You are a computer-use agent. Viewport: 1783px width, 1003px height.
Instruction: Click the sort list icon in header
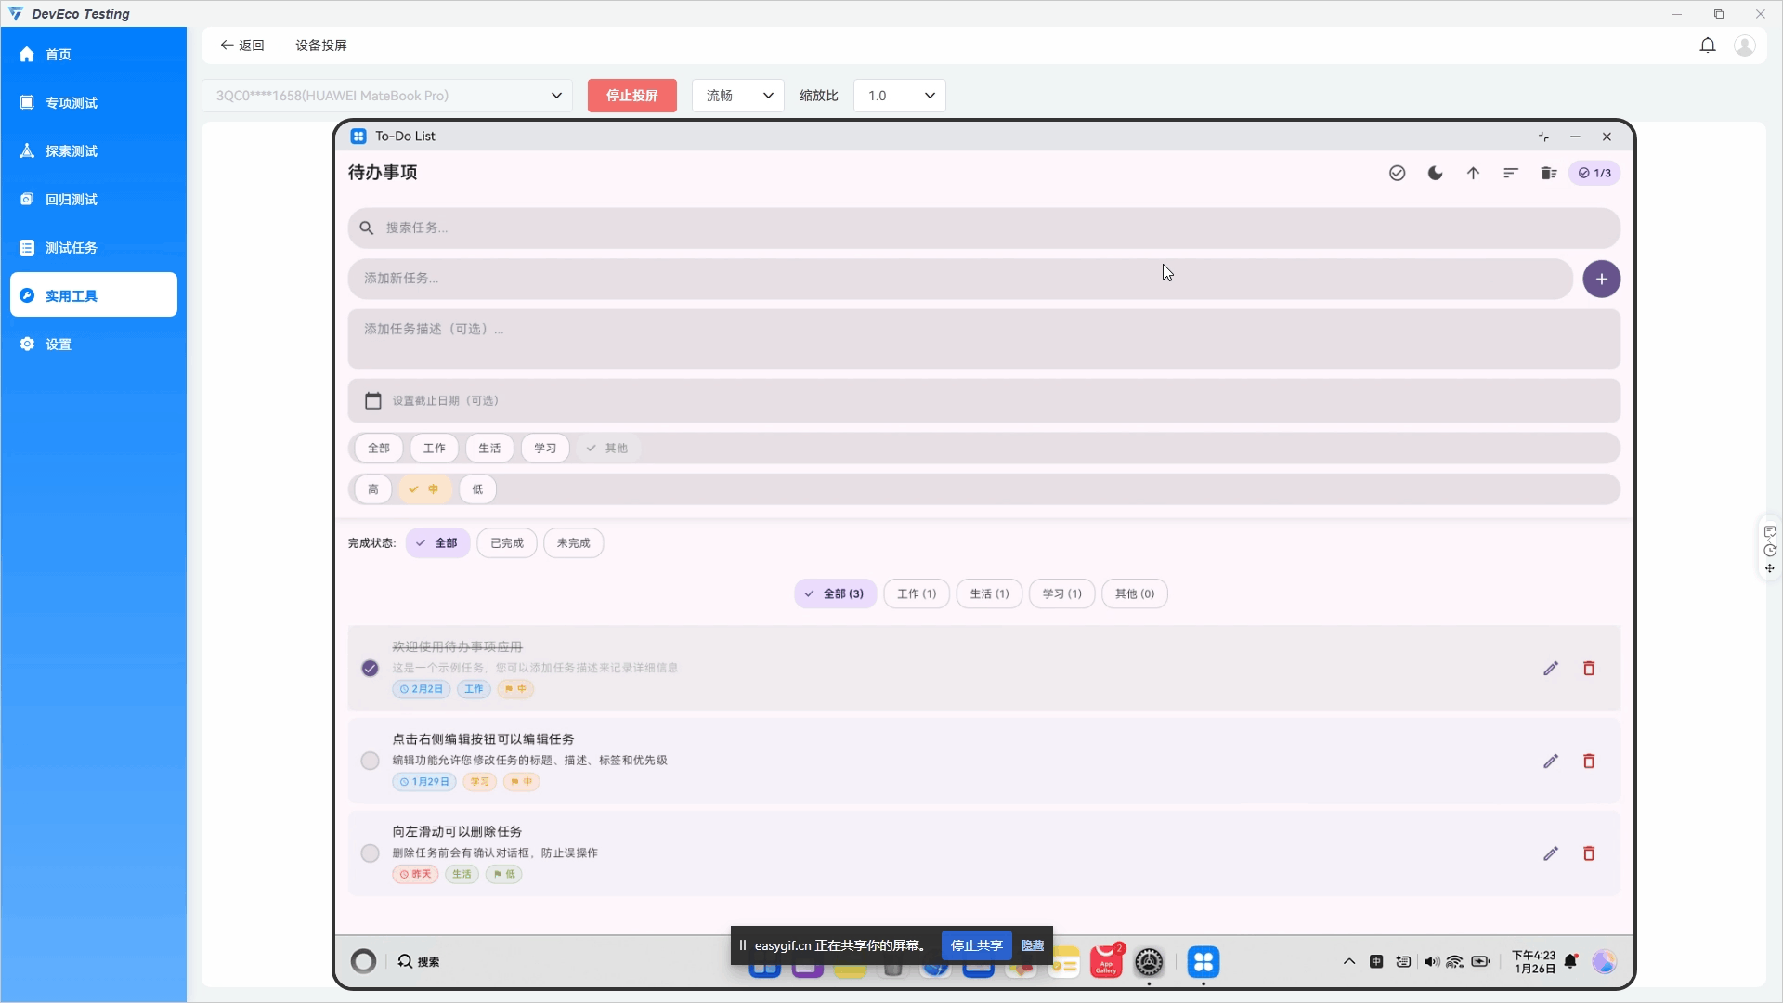(1511, 173)
